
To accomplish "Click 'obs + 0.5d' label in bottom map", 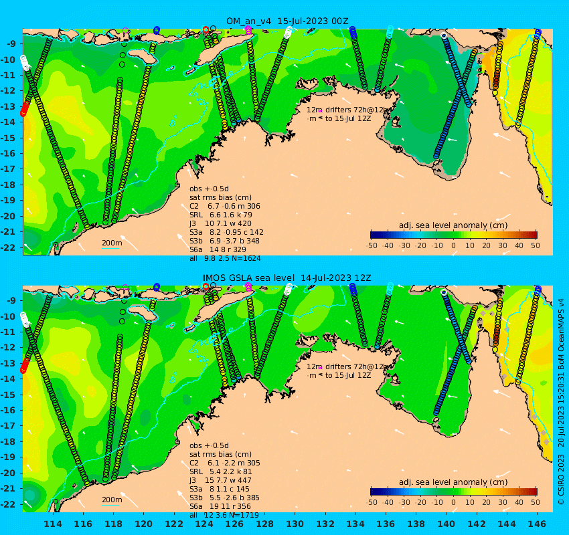I will 209,445.
